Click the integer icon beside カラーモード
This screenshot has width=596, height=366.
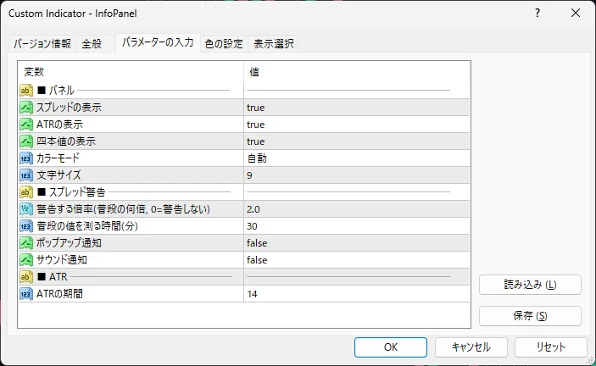coord(26,158)
